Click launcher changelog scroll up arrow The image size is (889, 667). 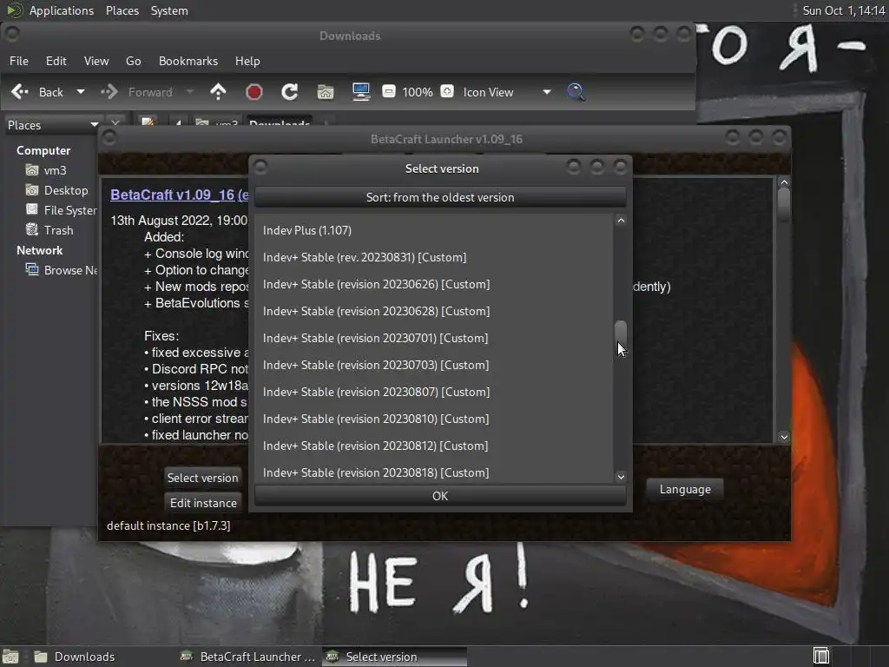[784, 182]
